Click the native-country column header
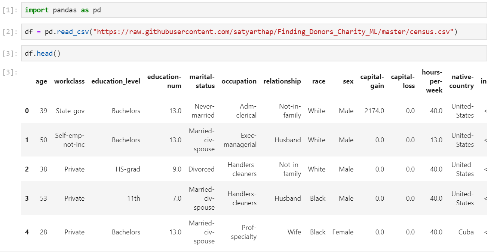 (462, 81)
